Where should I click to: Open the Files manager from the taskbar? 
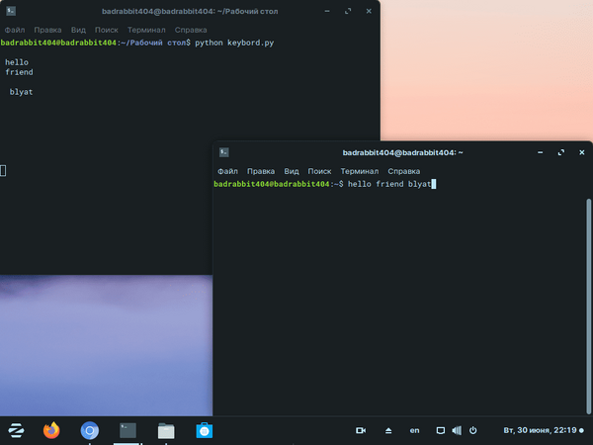click(x=166, y=430)
